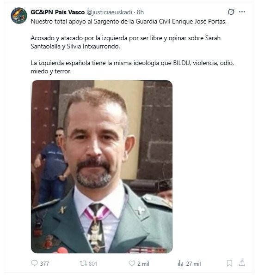
Task: Open the attached photo of the officer
Action: 102,167
